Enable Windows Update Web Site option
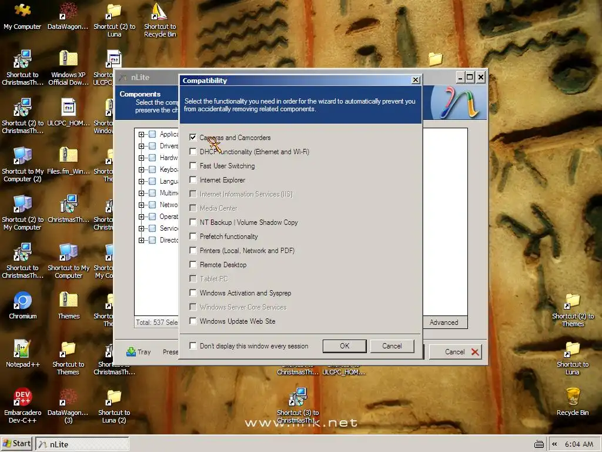Screen dimensions: 602x452 [193, 321]
